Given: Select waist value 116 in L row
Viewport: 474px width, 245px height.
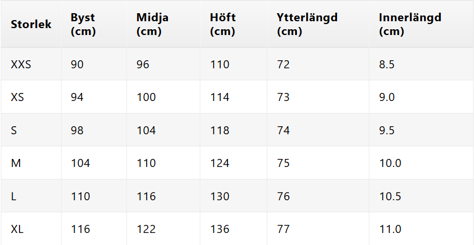Looking at the screenshot, I should click(x=146, y=196).
